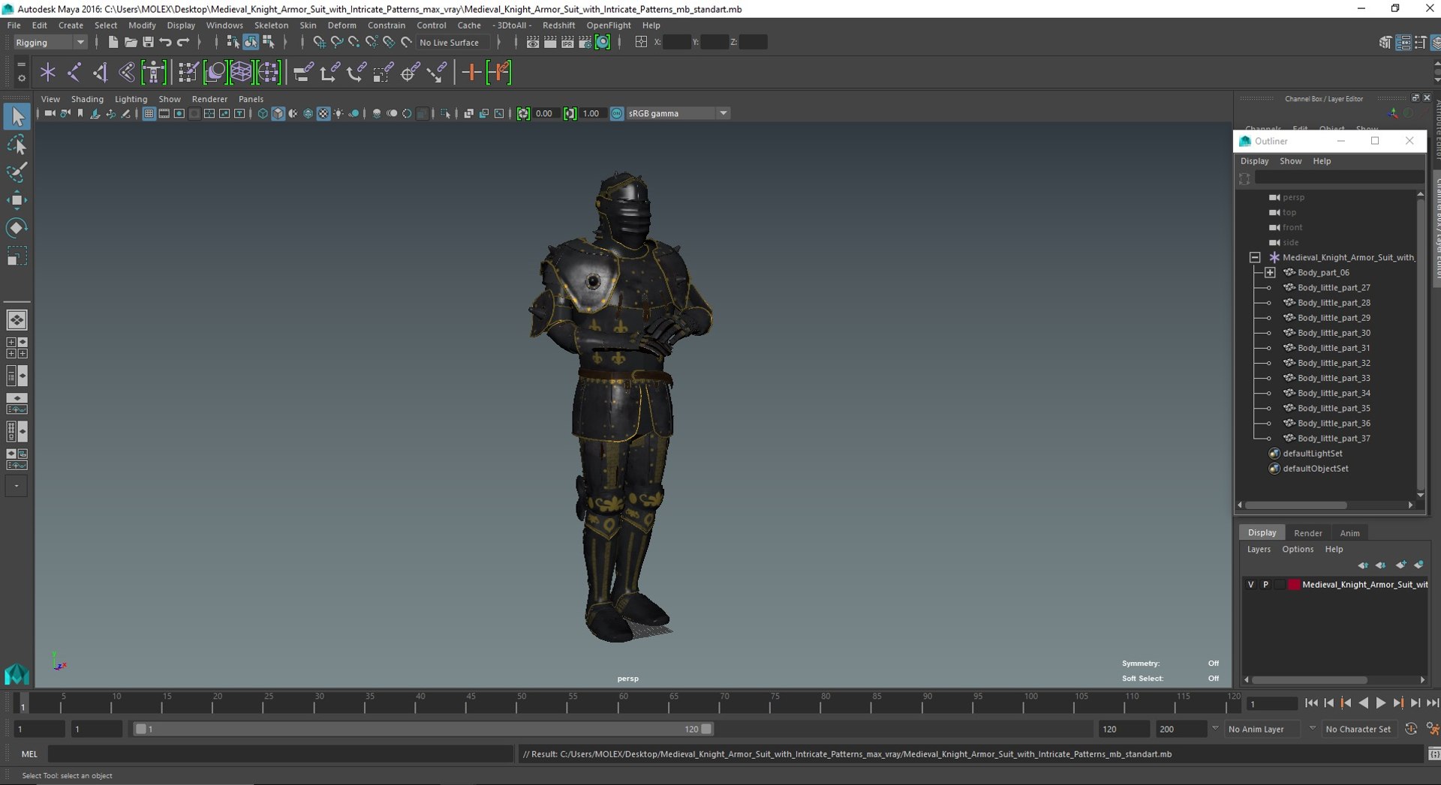The height and width of the screenshot is (785, 1441).
Task: Toggle textured display in viewport
Action: tap(323, 113)
